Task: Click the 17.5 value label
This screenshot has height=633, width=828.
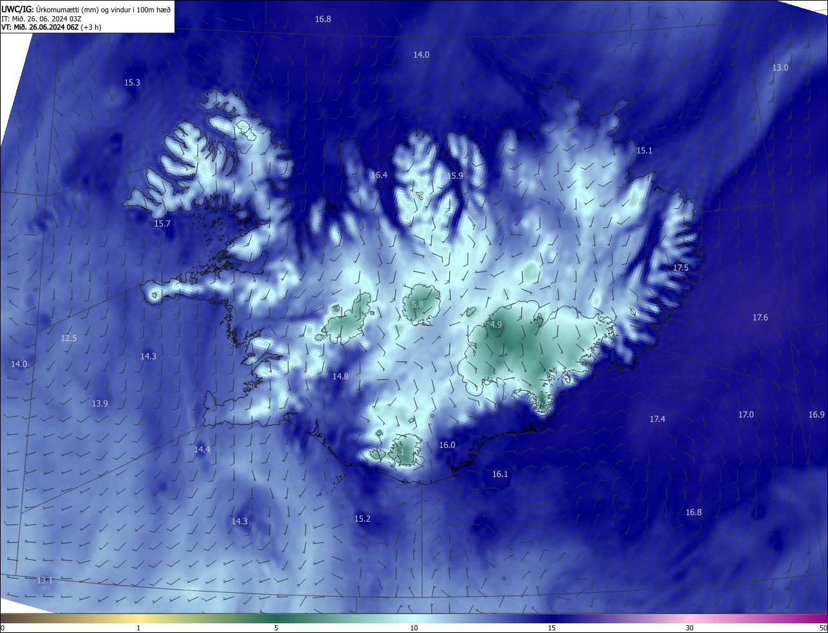Action: pyautogui.click(x=681, y=268)
